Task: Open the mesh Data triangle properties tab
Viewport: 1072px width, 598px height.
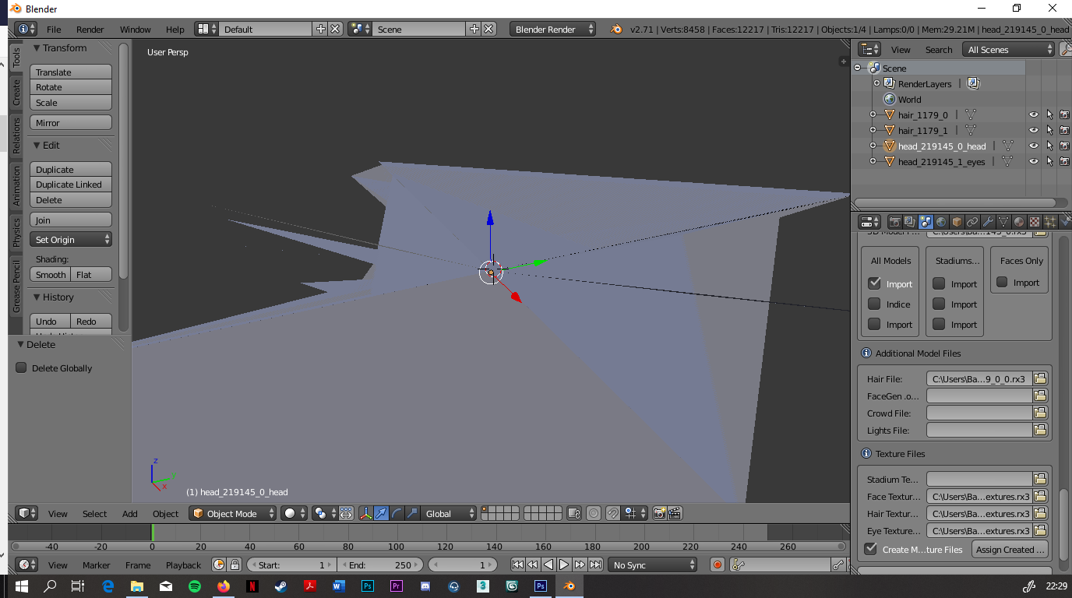Action: pos(1003,222)
